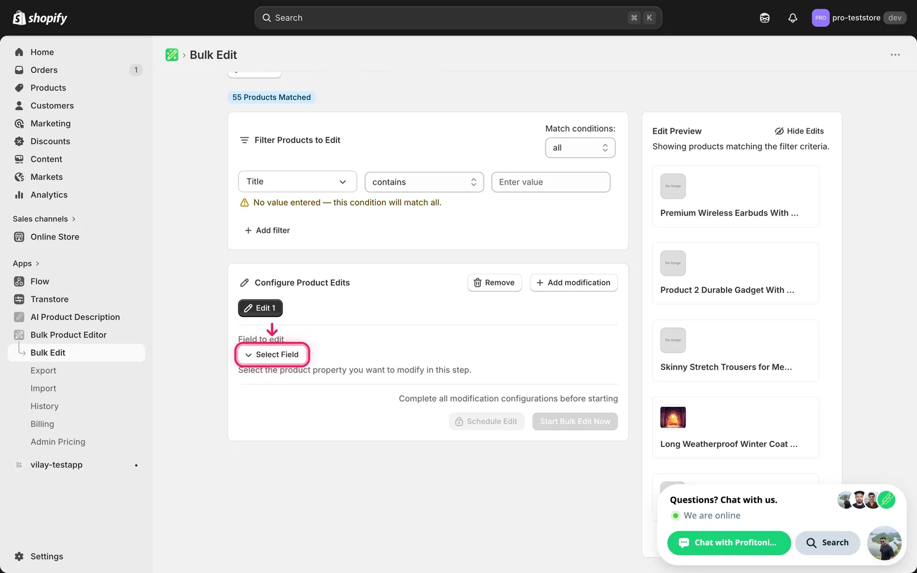
Task: Click Add filter
Action: 267,230
